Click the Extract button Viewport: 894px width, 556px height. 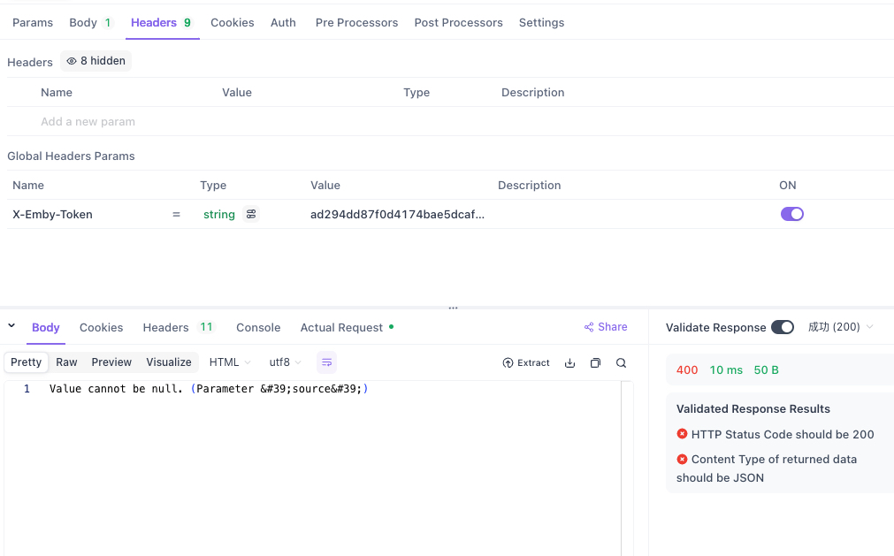[x=526, y=362]
